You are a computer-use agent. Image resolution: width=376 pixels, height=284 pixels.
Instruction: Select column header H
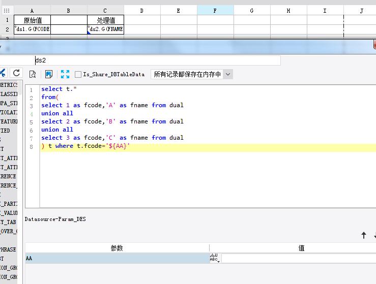coord(288,11)
